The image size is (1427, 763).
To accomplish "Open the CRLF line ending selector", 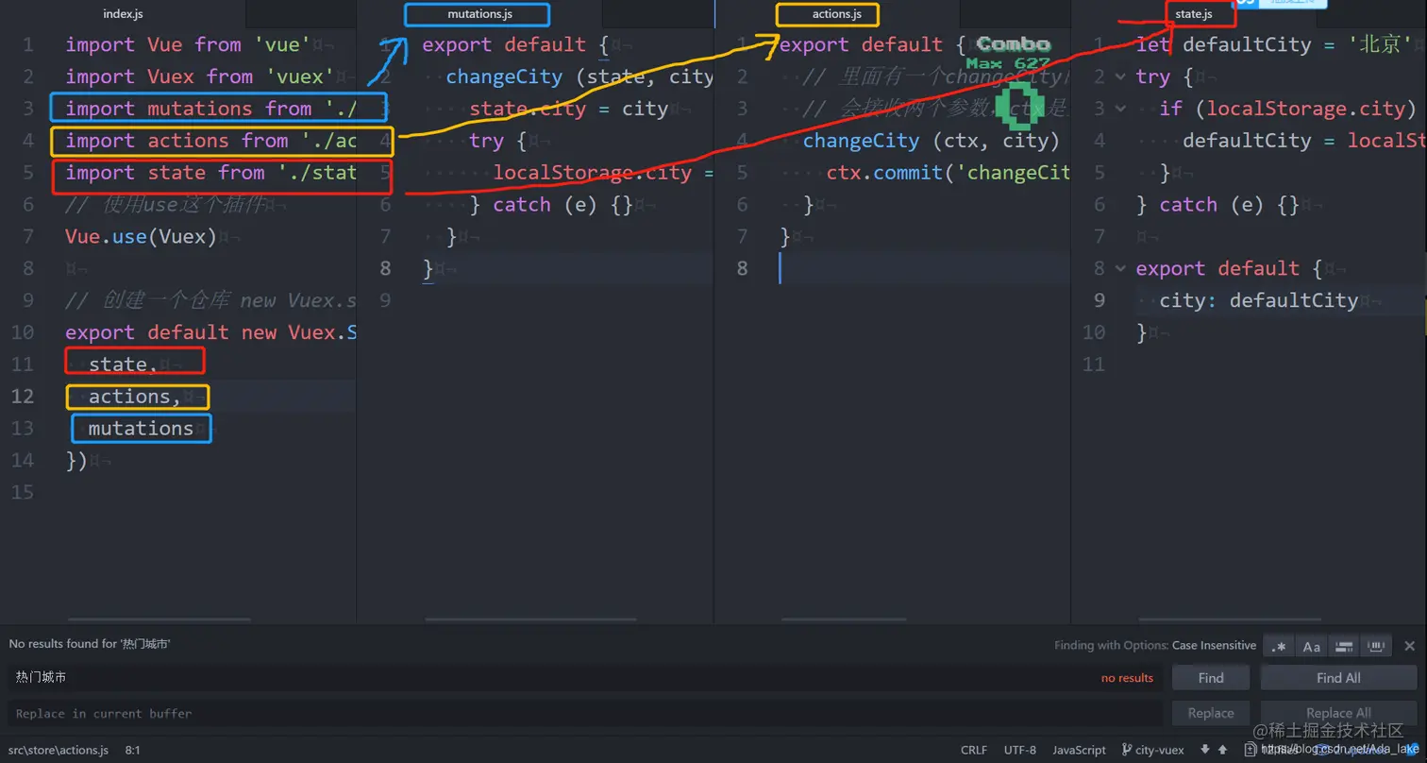I will point(974,750).
